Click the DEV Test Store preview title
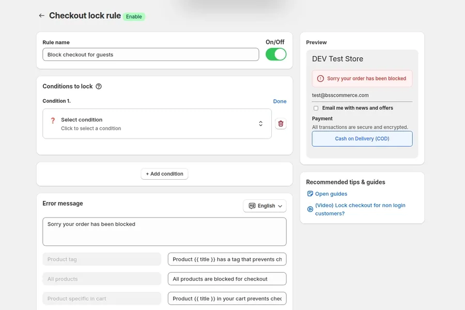This screenshot has width=465, height=310. pyautogui.click(x=337, y=59)
